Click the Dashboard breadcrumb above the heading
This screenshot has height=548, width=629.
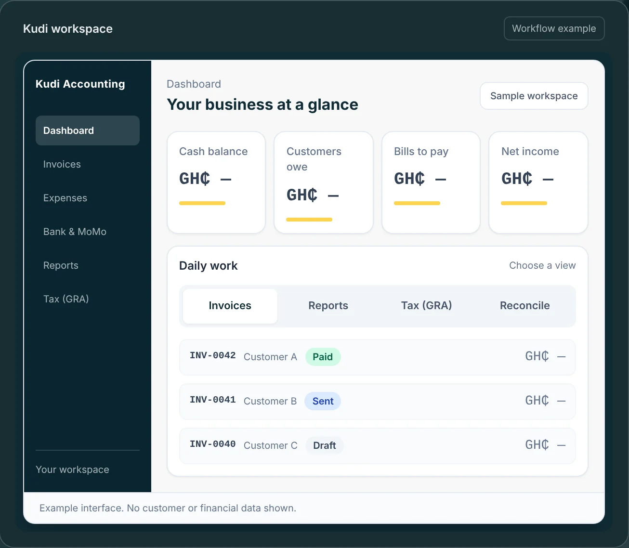coord(194,84)
